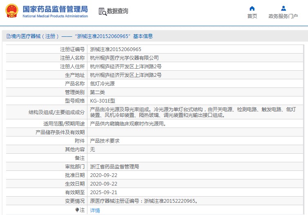This screenshot has height=215, width=308.
Task: Click the national emblem logo
Action: click(11, 11)
